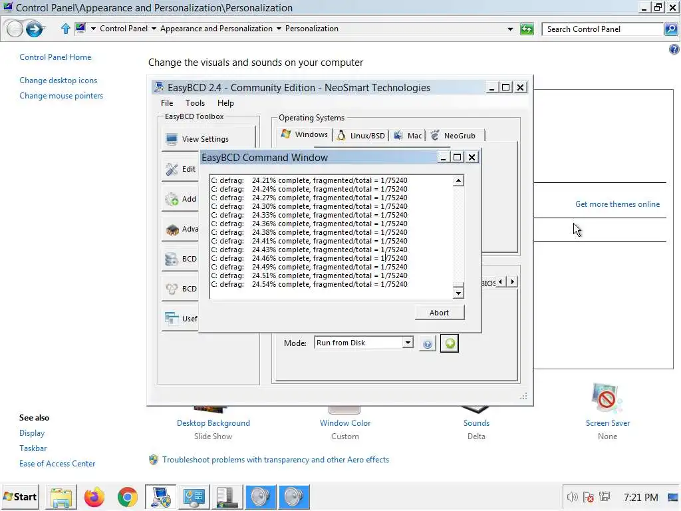Open File Explorer folder taskbar icon

61,497
